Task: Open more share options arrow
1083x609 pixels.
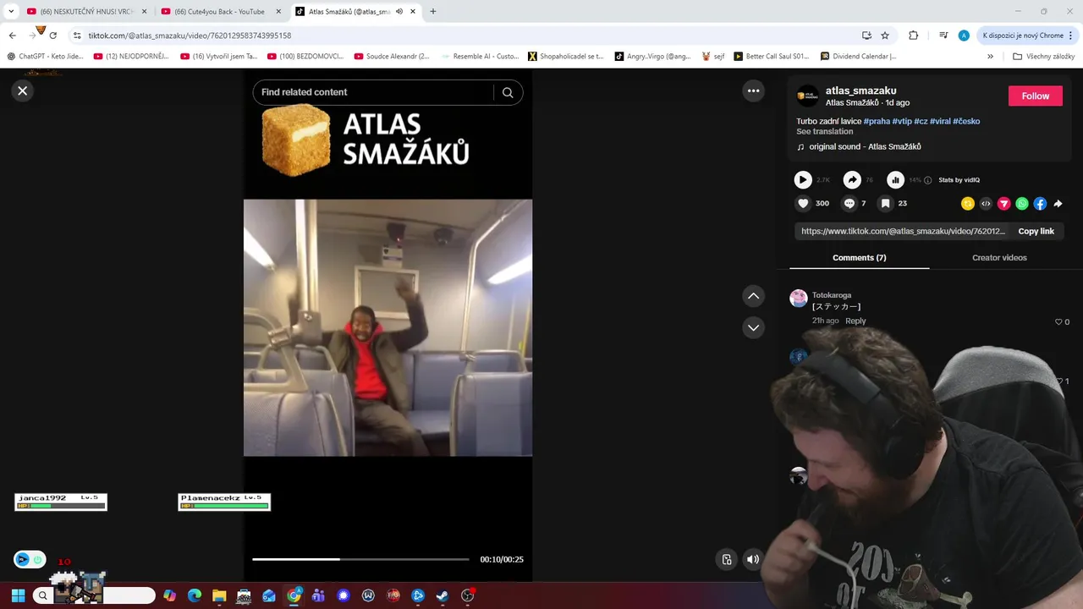Action: point(1058,204)
